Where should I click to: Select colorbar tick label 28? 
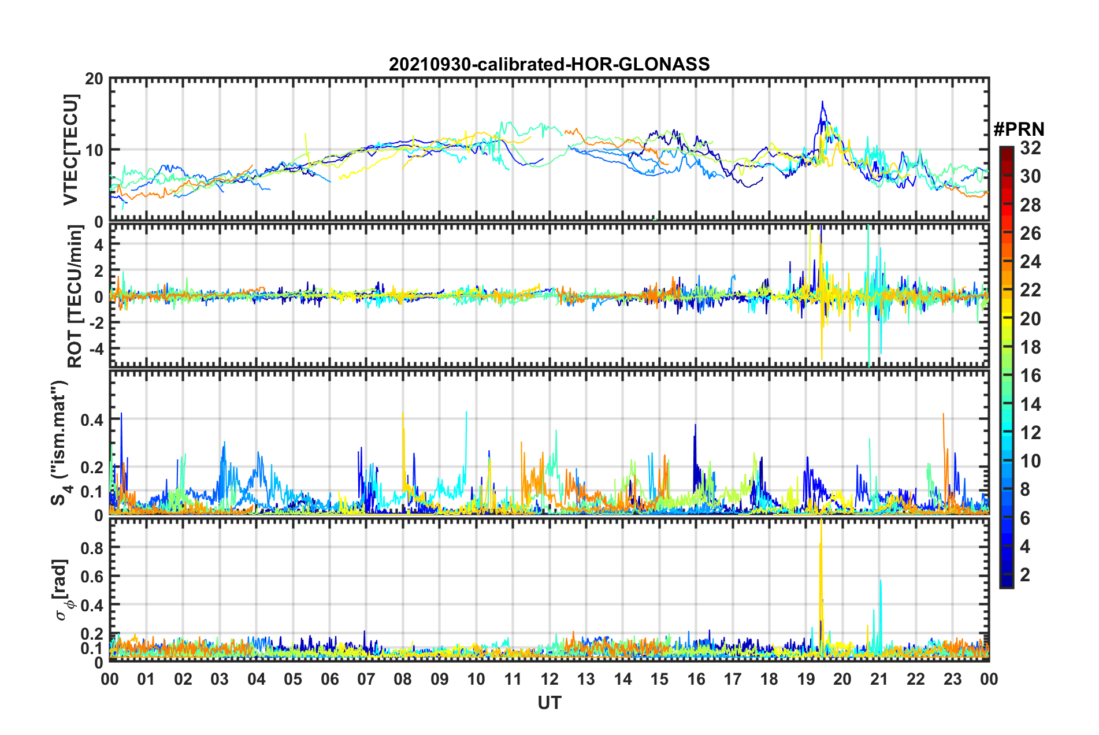point(1030,205)
